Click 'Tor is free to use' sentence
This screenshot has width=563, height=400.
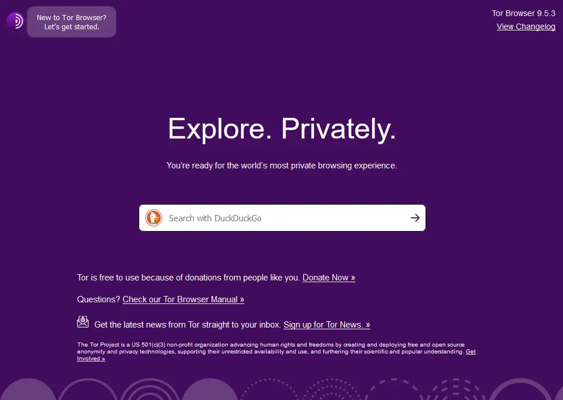[188, 278]
